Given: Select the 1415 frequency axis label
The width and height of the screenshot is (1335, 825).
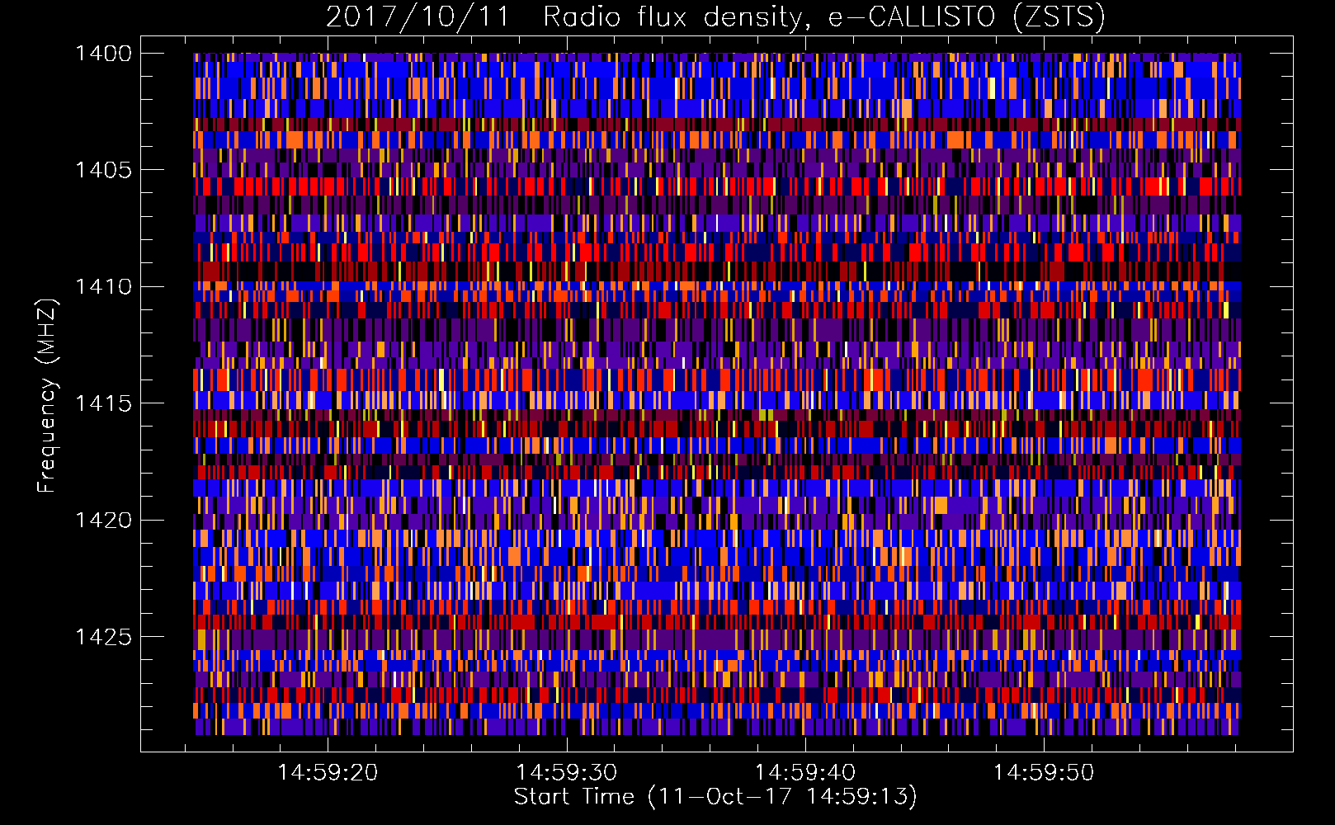Looking at the screenshot, I should [103, 403].
